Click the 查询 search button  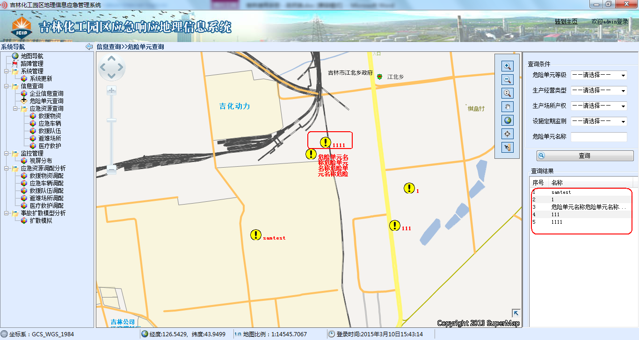[585, 156]
